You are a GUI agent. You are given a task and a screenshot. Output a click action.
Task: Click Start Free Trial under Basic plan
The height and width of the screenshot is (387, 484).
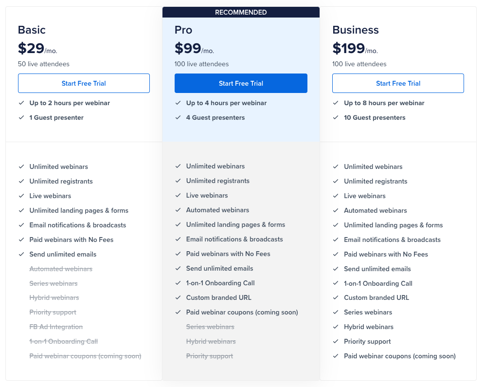coord(84,83)
